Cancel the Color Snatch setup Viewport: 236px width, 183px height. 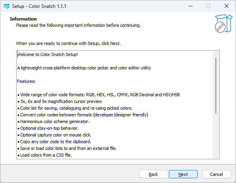click(216, 174)
